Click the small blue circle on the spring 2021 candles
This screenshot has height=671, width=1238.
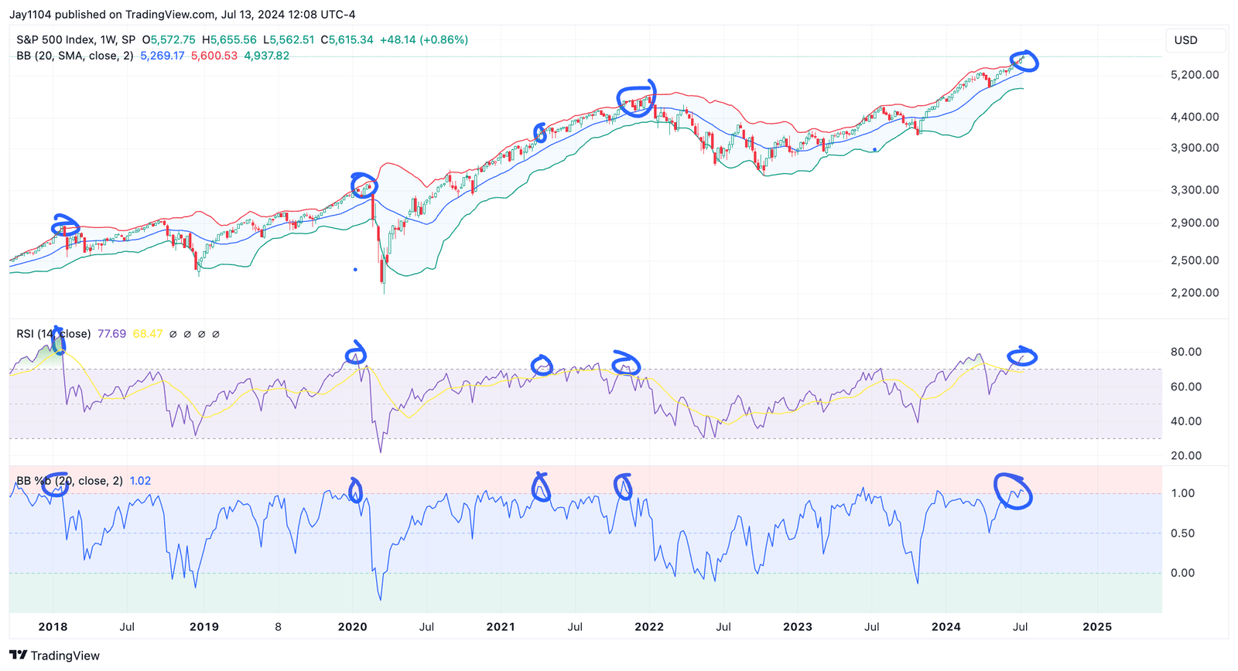(x=540, y=133)
